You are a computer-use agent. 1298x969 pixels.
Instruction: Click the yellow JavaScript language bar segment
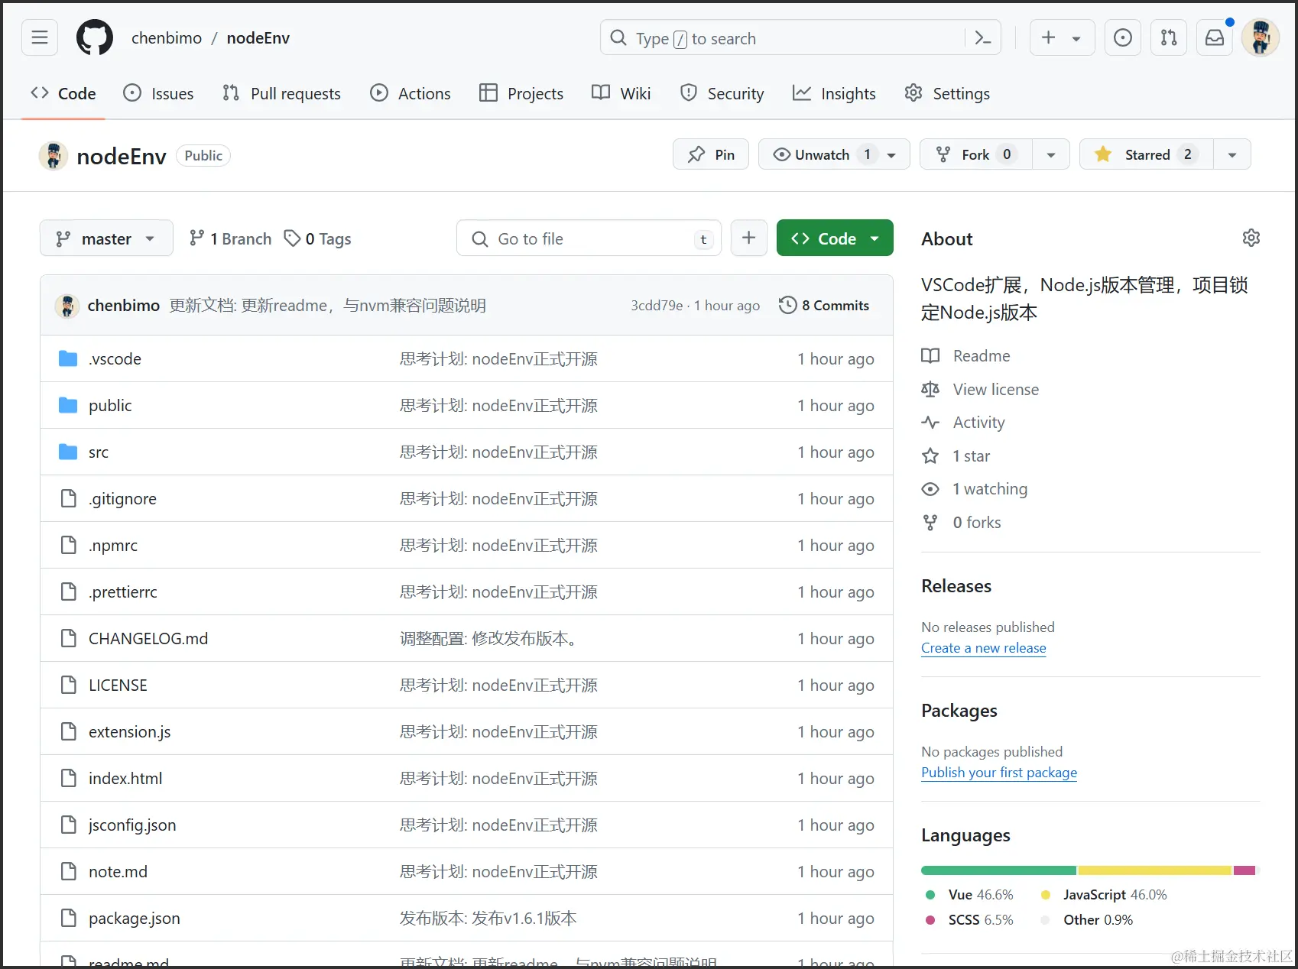point(1155,870)
